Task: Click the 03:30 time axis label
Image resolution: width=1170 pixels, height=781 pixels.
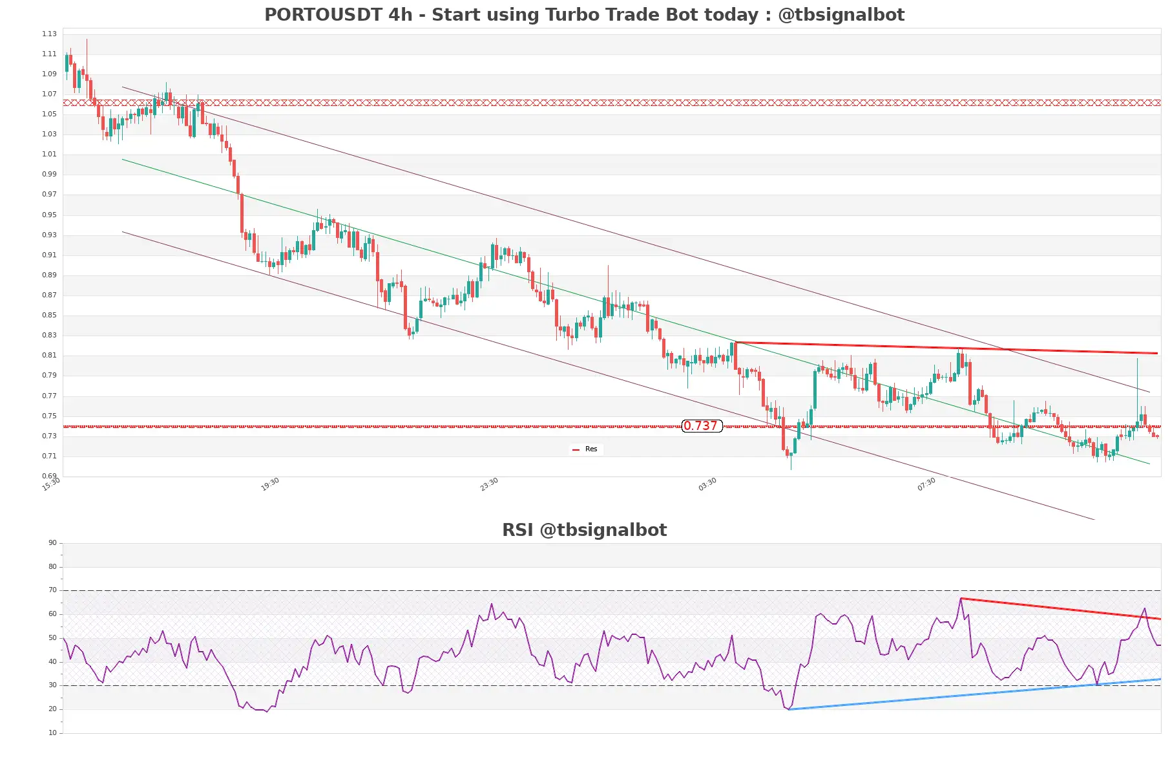Action: point(707,484)
